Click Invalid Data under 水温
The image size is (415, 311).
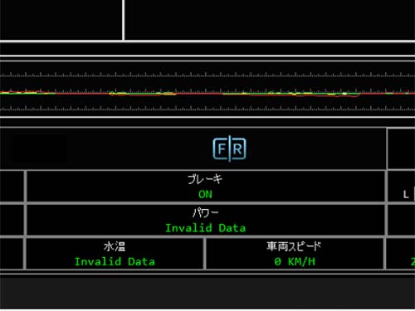[115, 261]
